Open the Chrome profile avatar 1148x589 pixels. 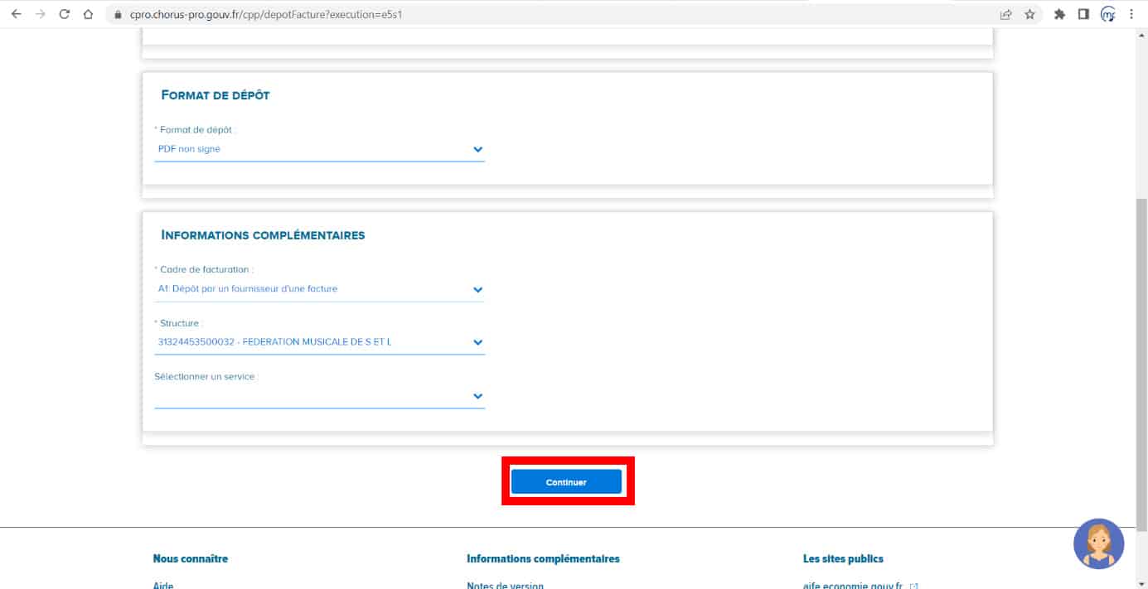click(x=1107, y=14)
